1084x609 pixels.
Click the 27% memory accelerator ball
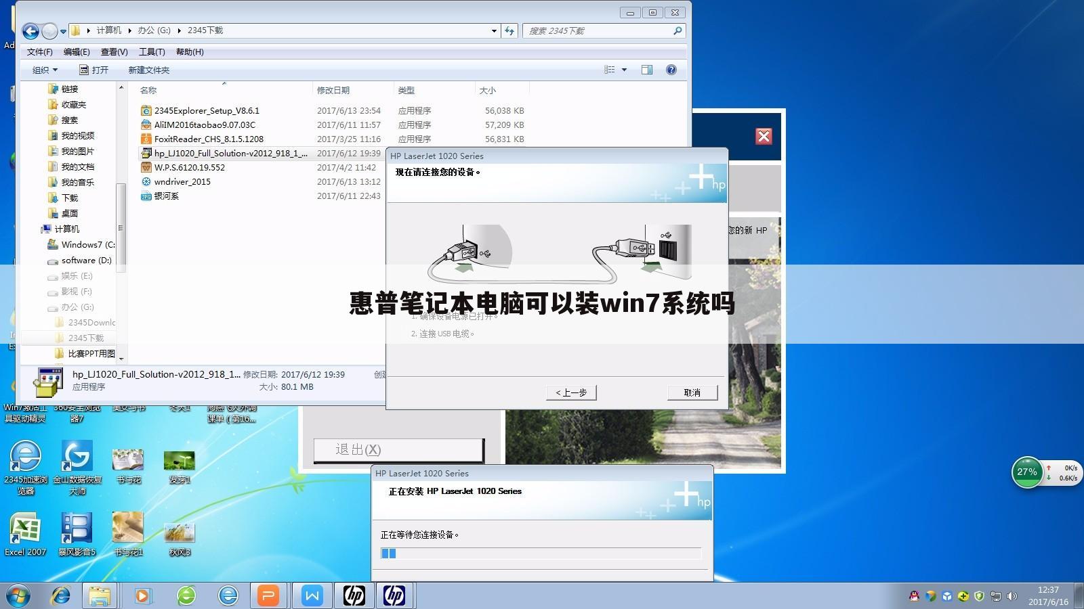point(1027,472)
